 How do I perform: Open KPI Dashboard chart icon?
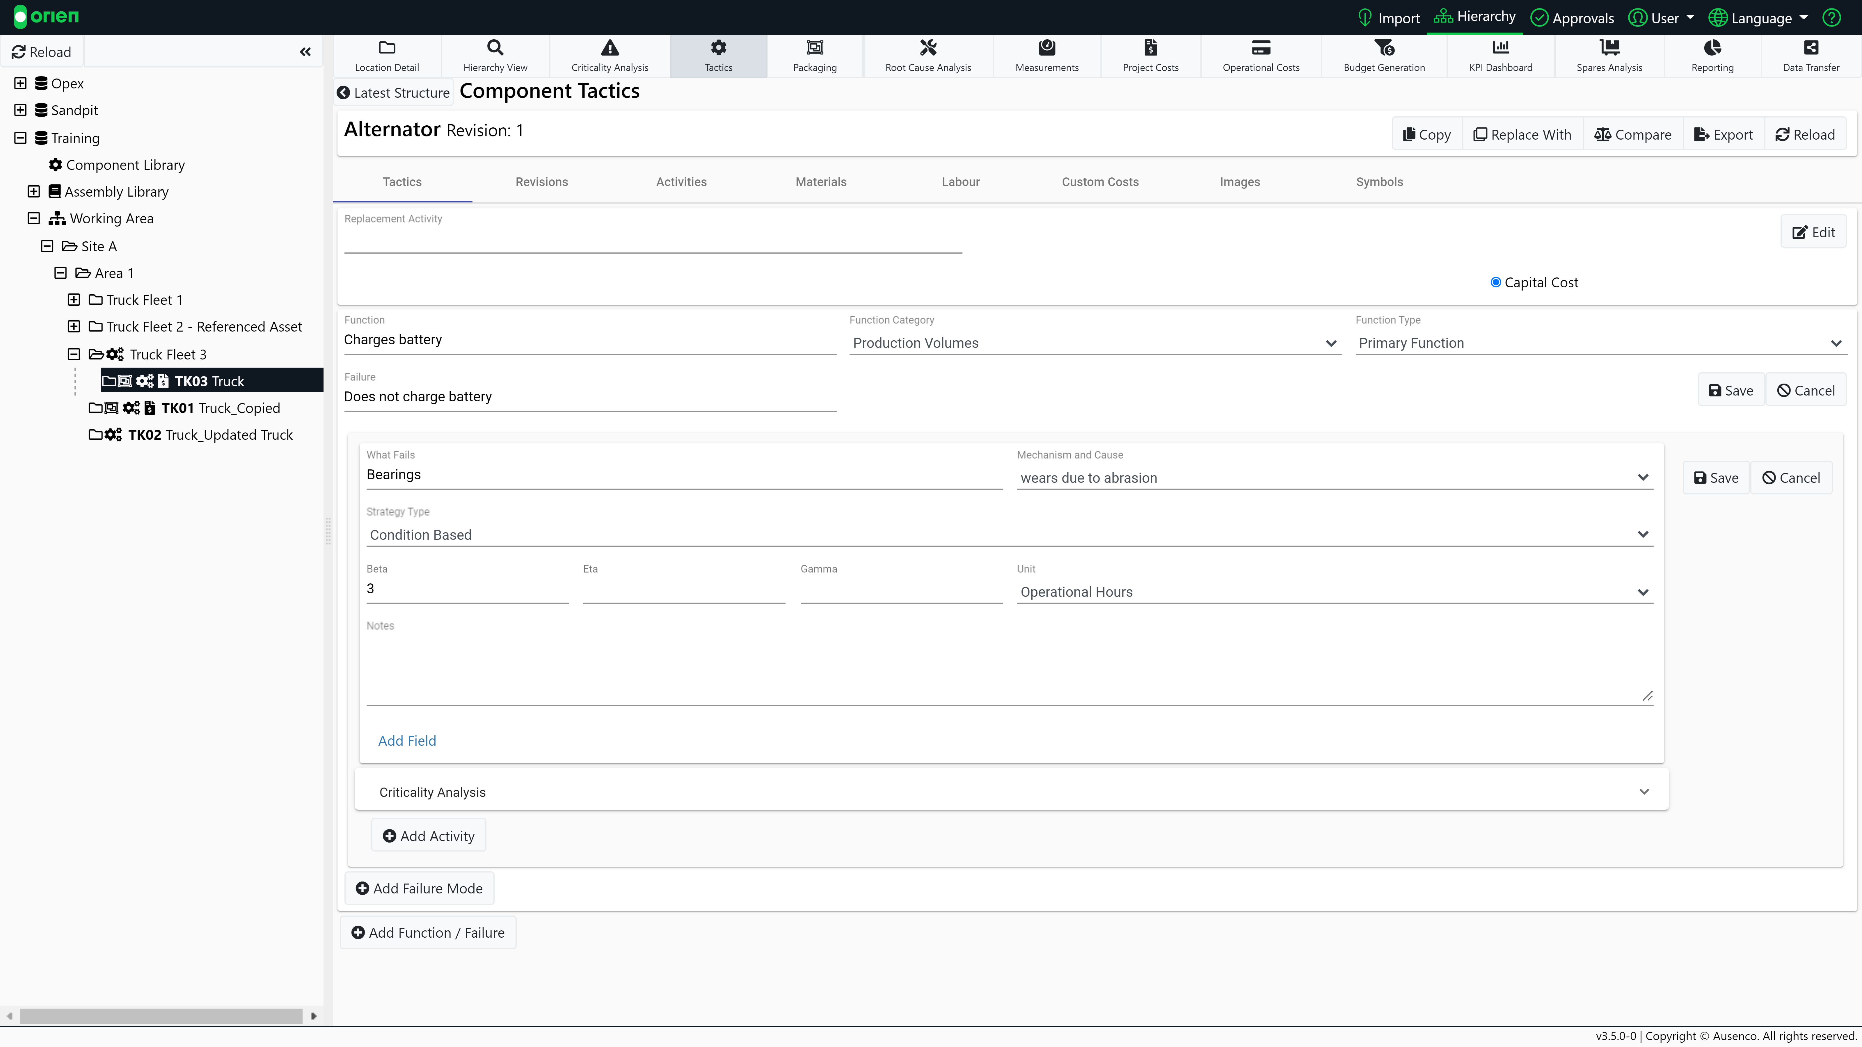pos(1501,48)
